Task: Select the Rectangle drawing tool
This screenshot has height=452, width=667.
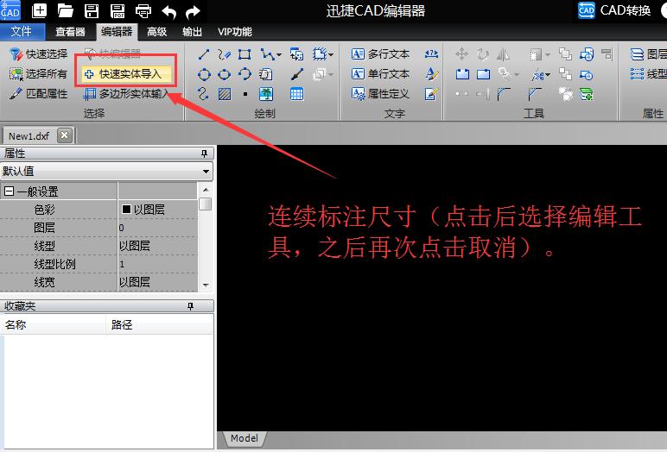Action: pos(245,54)
